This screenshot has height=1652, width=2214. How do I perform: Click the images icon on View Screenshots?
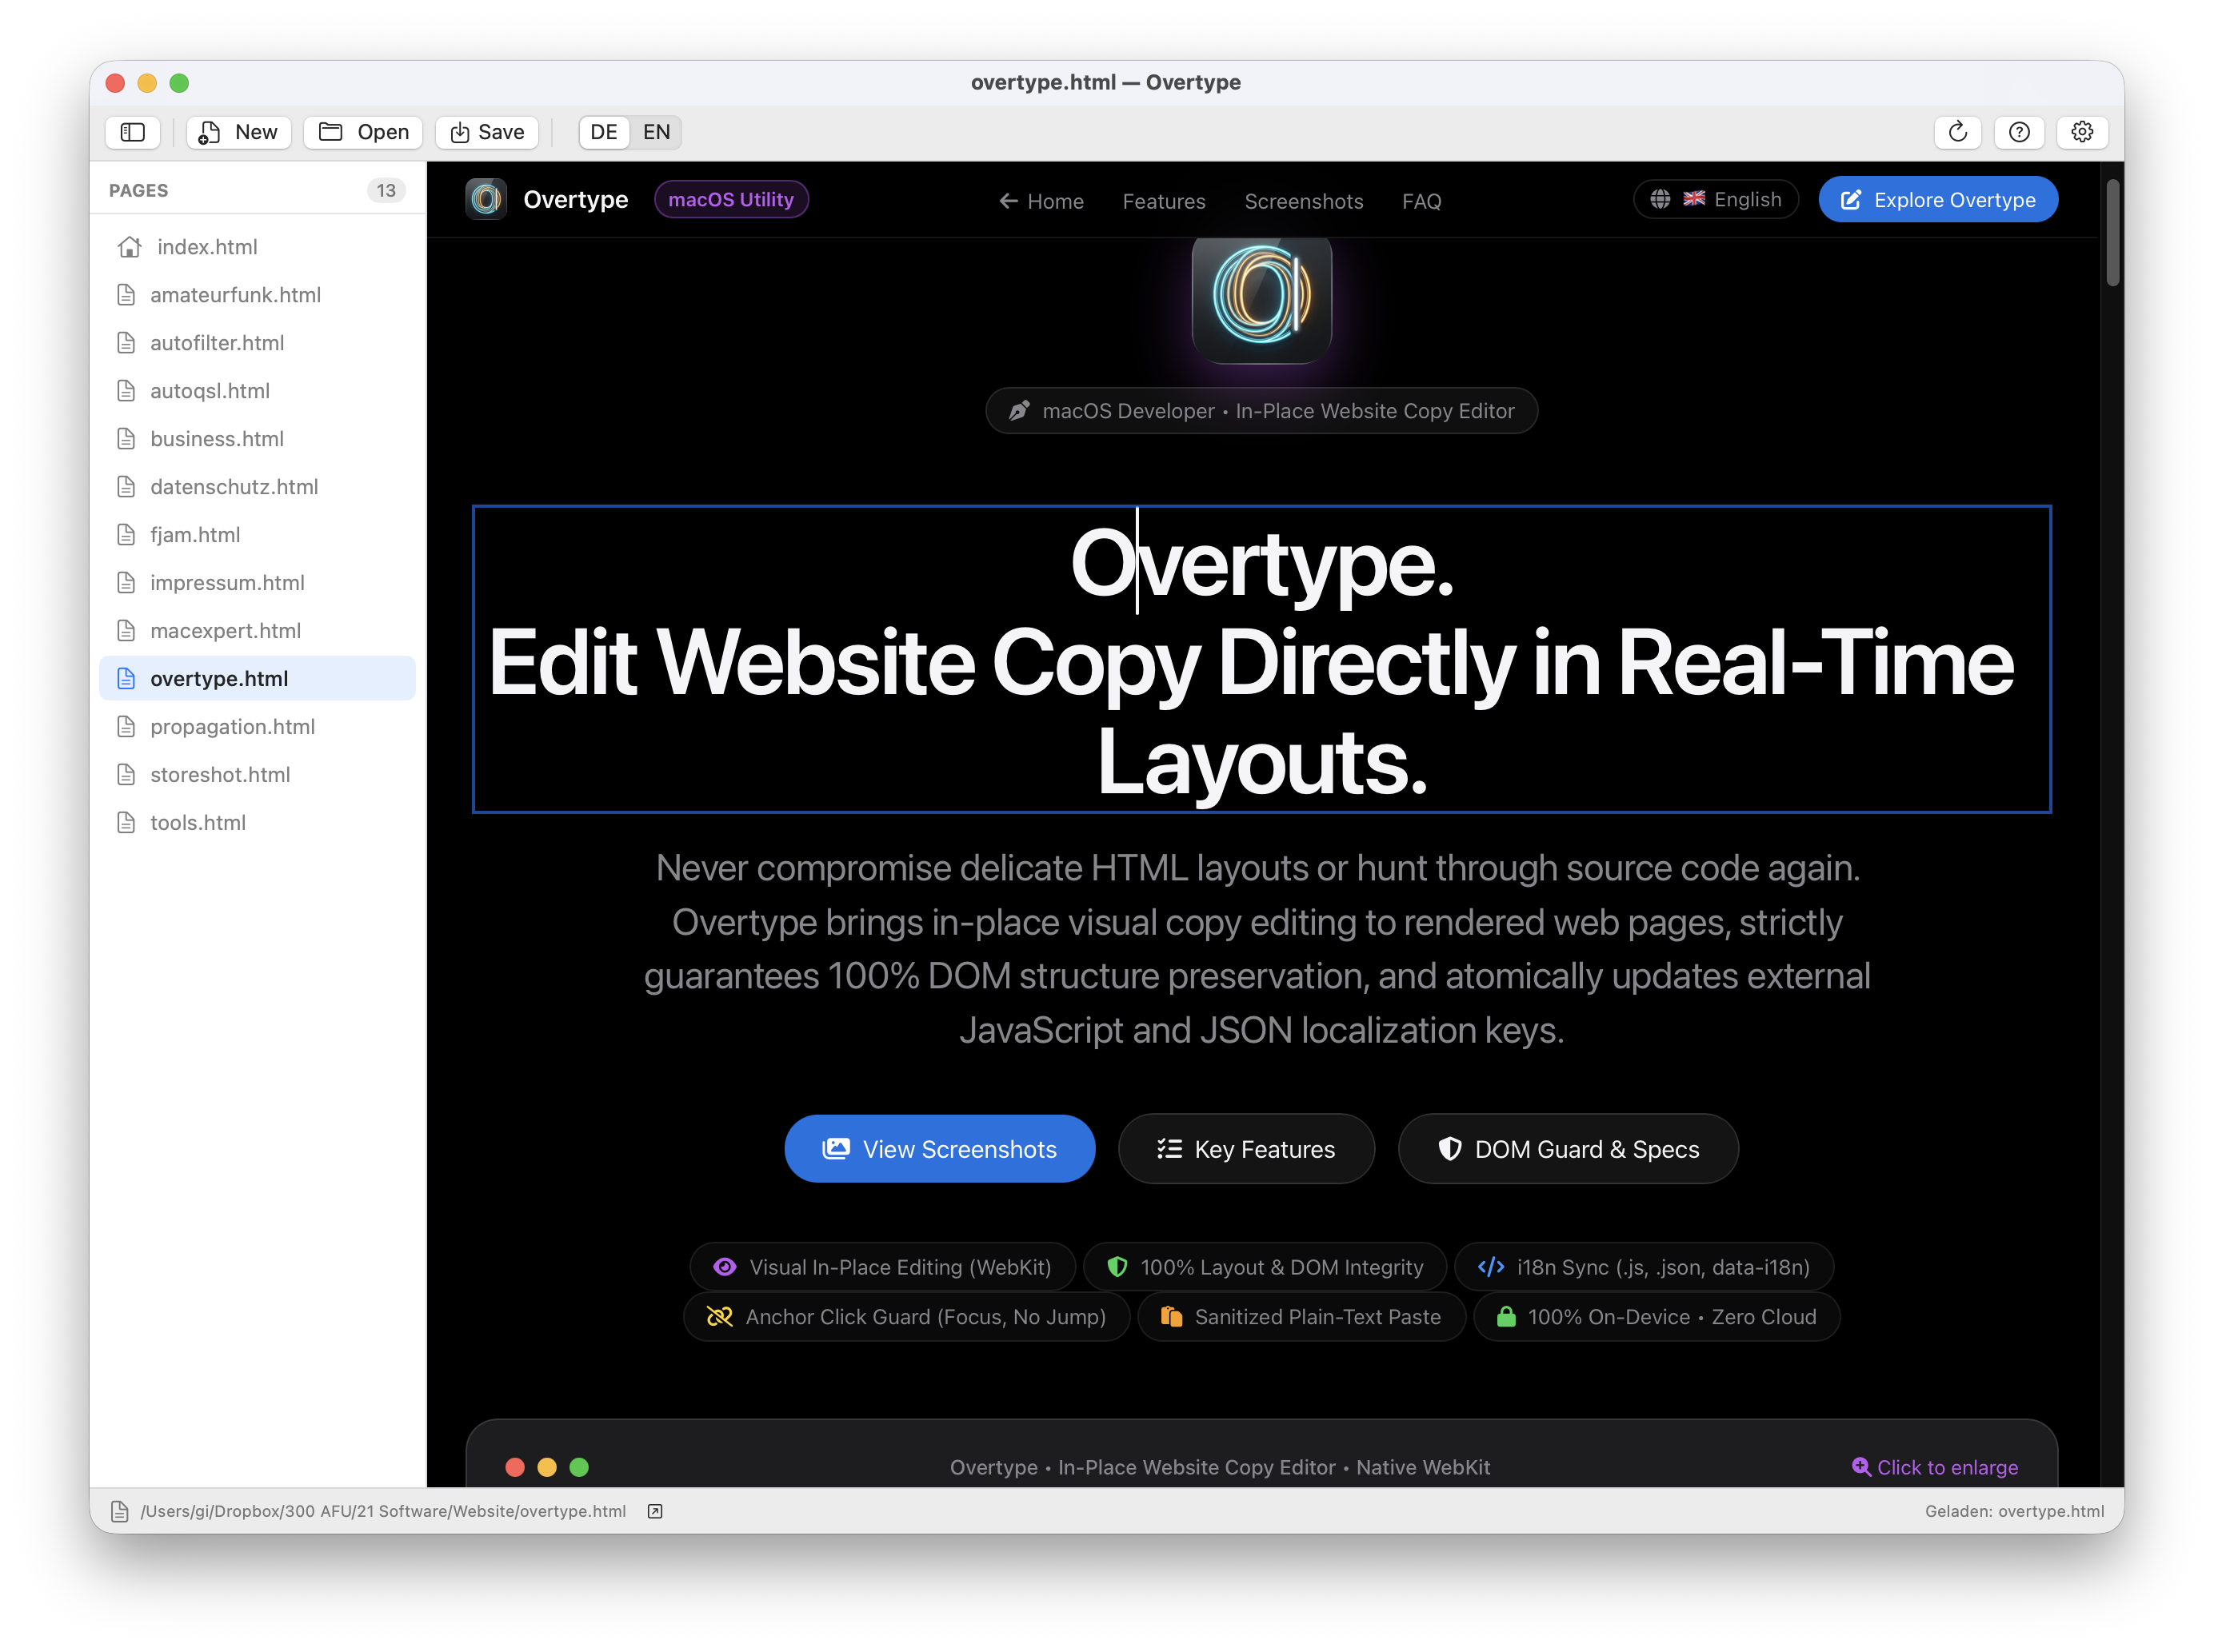coord(835,1149)
